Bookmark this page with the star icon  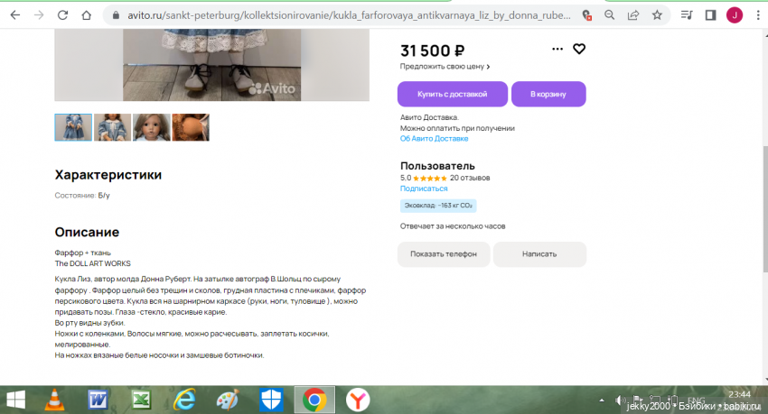tap(657, 15)
